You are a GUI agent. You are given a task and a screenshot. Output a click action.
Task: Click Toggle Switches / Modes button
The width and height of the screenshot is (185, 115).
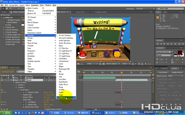(53, 109)
